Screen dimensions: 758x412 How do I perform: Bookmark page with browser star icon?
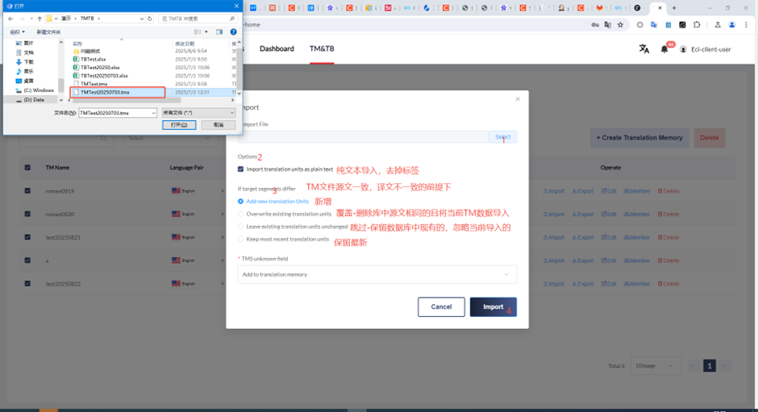[x=620, y=25]
